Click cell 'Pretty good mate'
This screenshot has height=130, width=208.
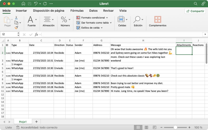tap(143, 87)
